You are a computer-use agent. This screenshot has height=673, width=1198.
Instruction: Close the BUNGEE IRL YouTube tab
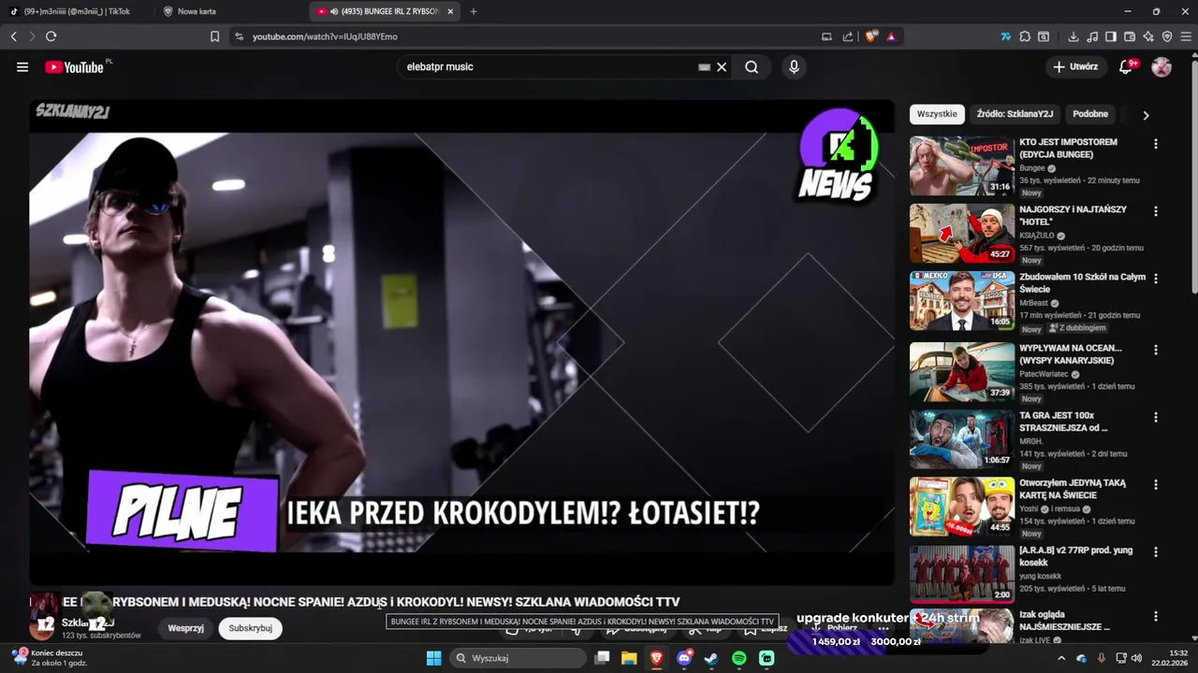tap(450, 11)
